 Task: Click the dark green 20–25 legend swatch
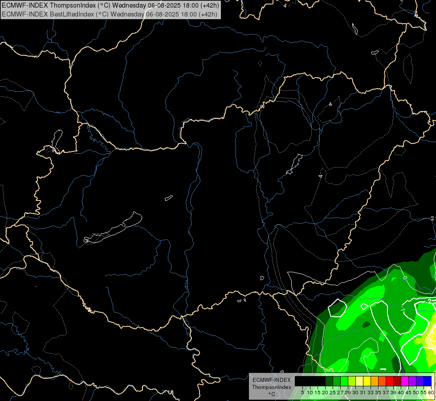[x=329, y=381]
